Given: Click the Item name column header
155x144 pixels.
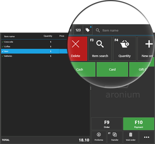Looking at the screenshot, I should coord(9,36).
